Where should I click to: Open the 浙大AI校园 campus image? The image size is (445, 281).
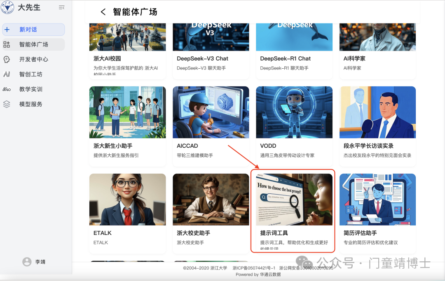pos(127,37)
